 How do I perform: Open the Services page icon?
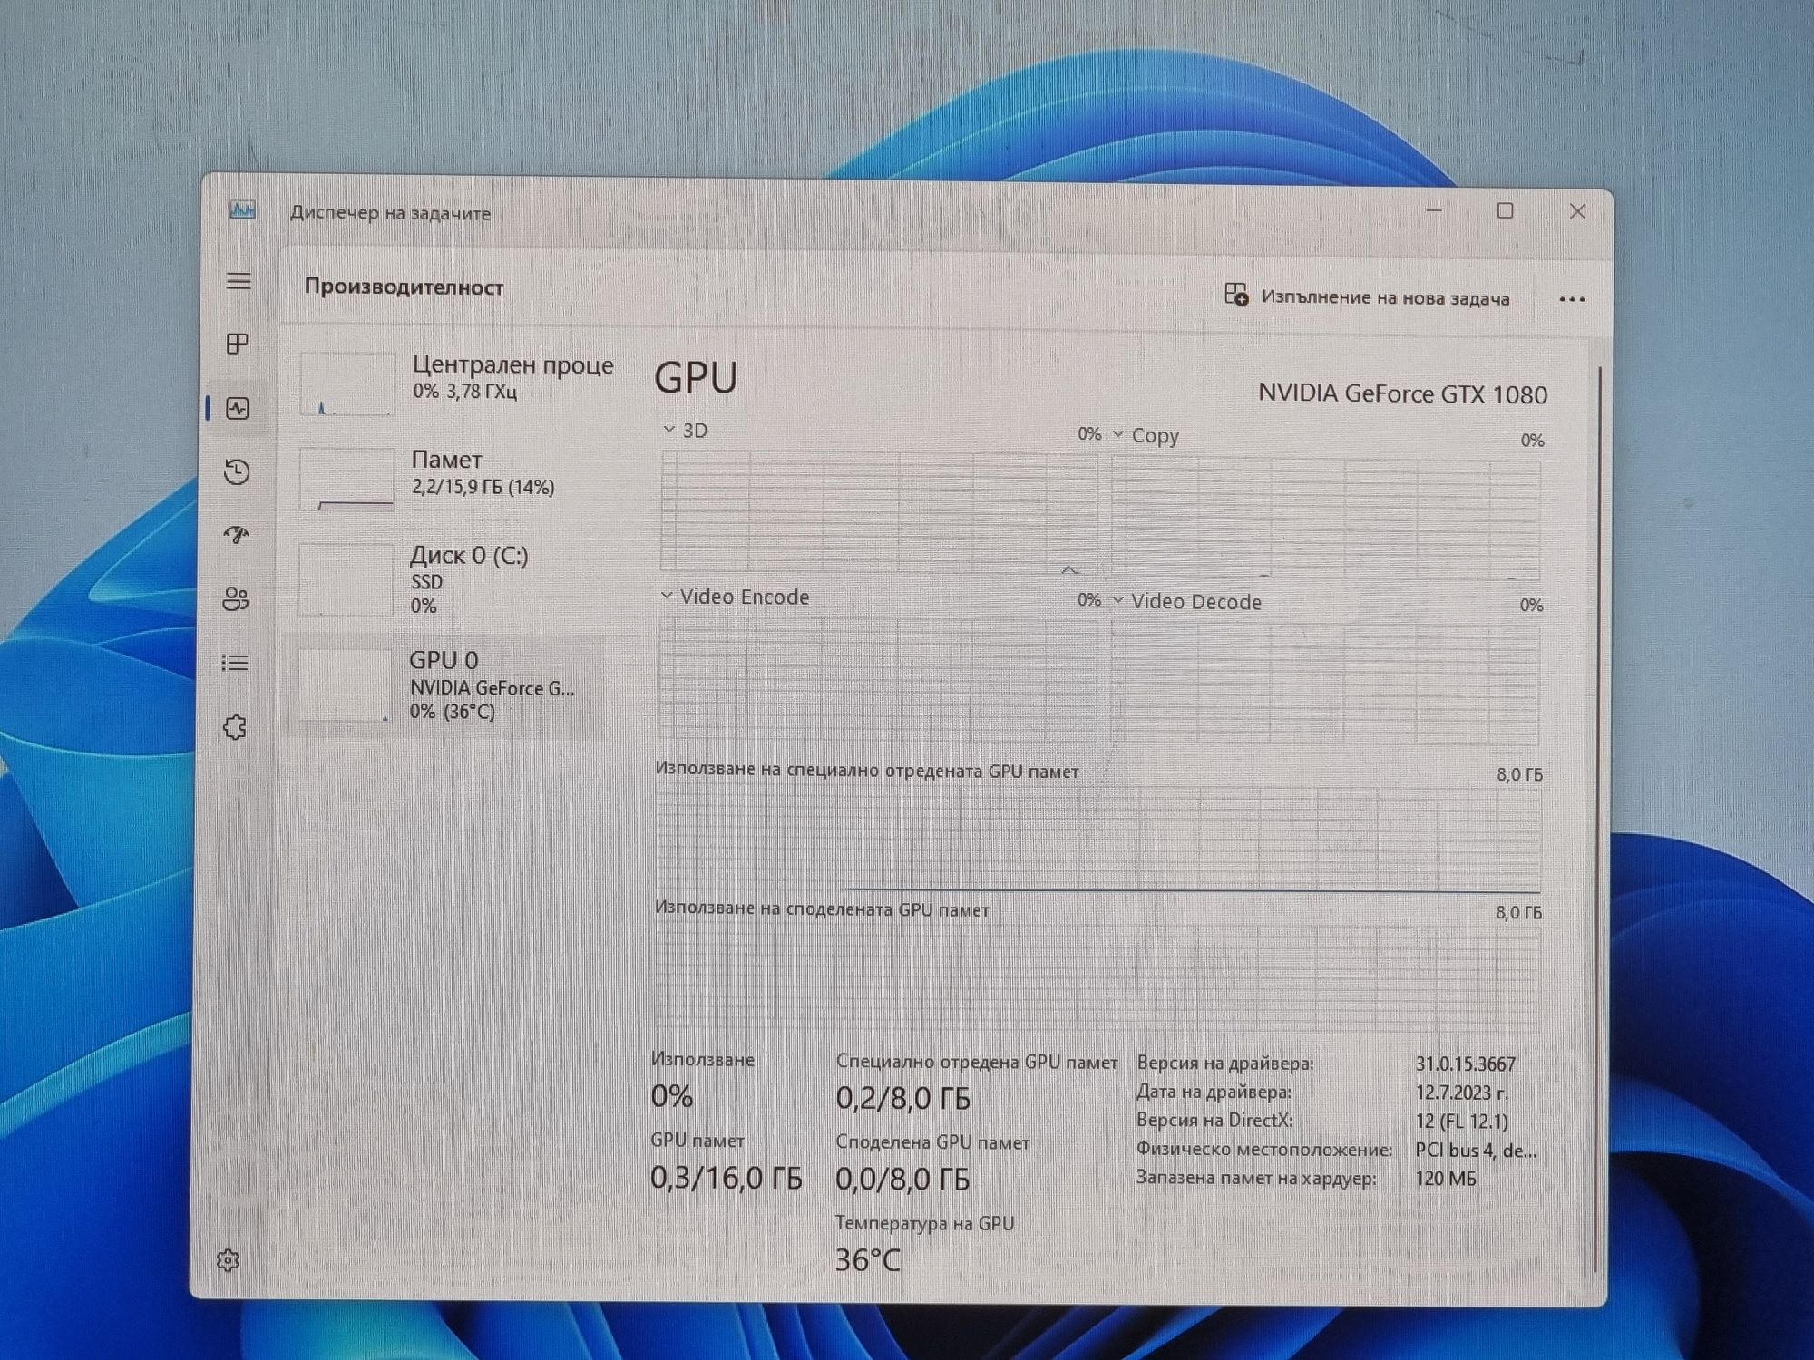pos(235,727)
